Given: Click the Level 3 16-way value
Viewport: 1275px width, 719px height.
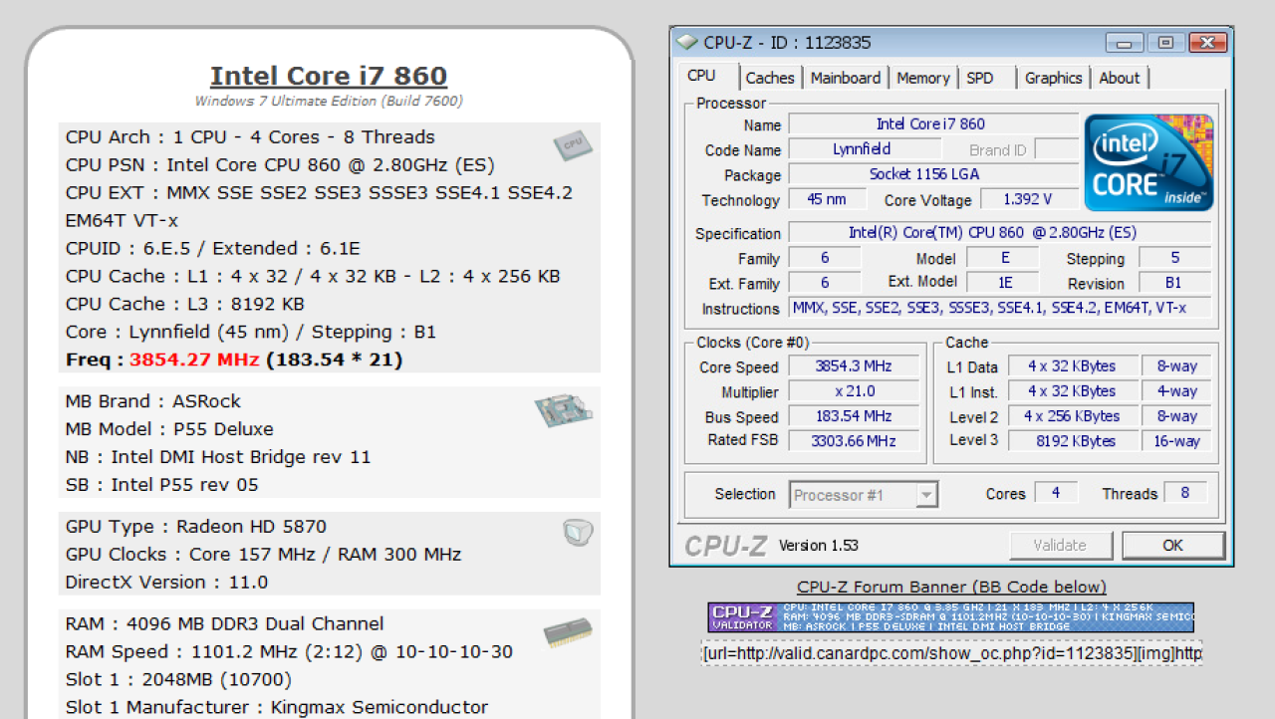Looking at the screenshot, I should [1176, 441].
